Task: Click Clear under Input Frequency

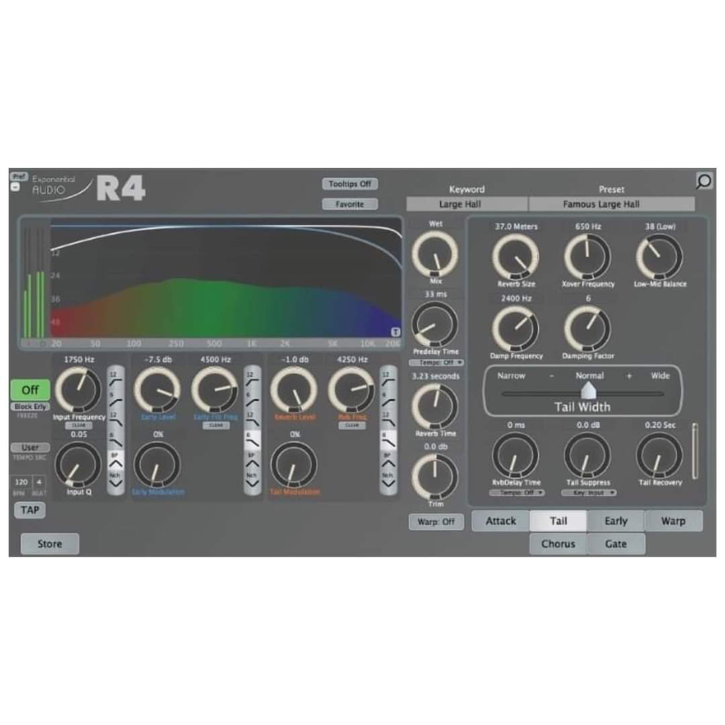Action: (x=79, y=425)
